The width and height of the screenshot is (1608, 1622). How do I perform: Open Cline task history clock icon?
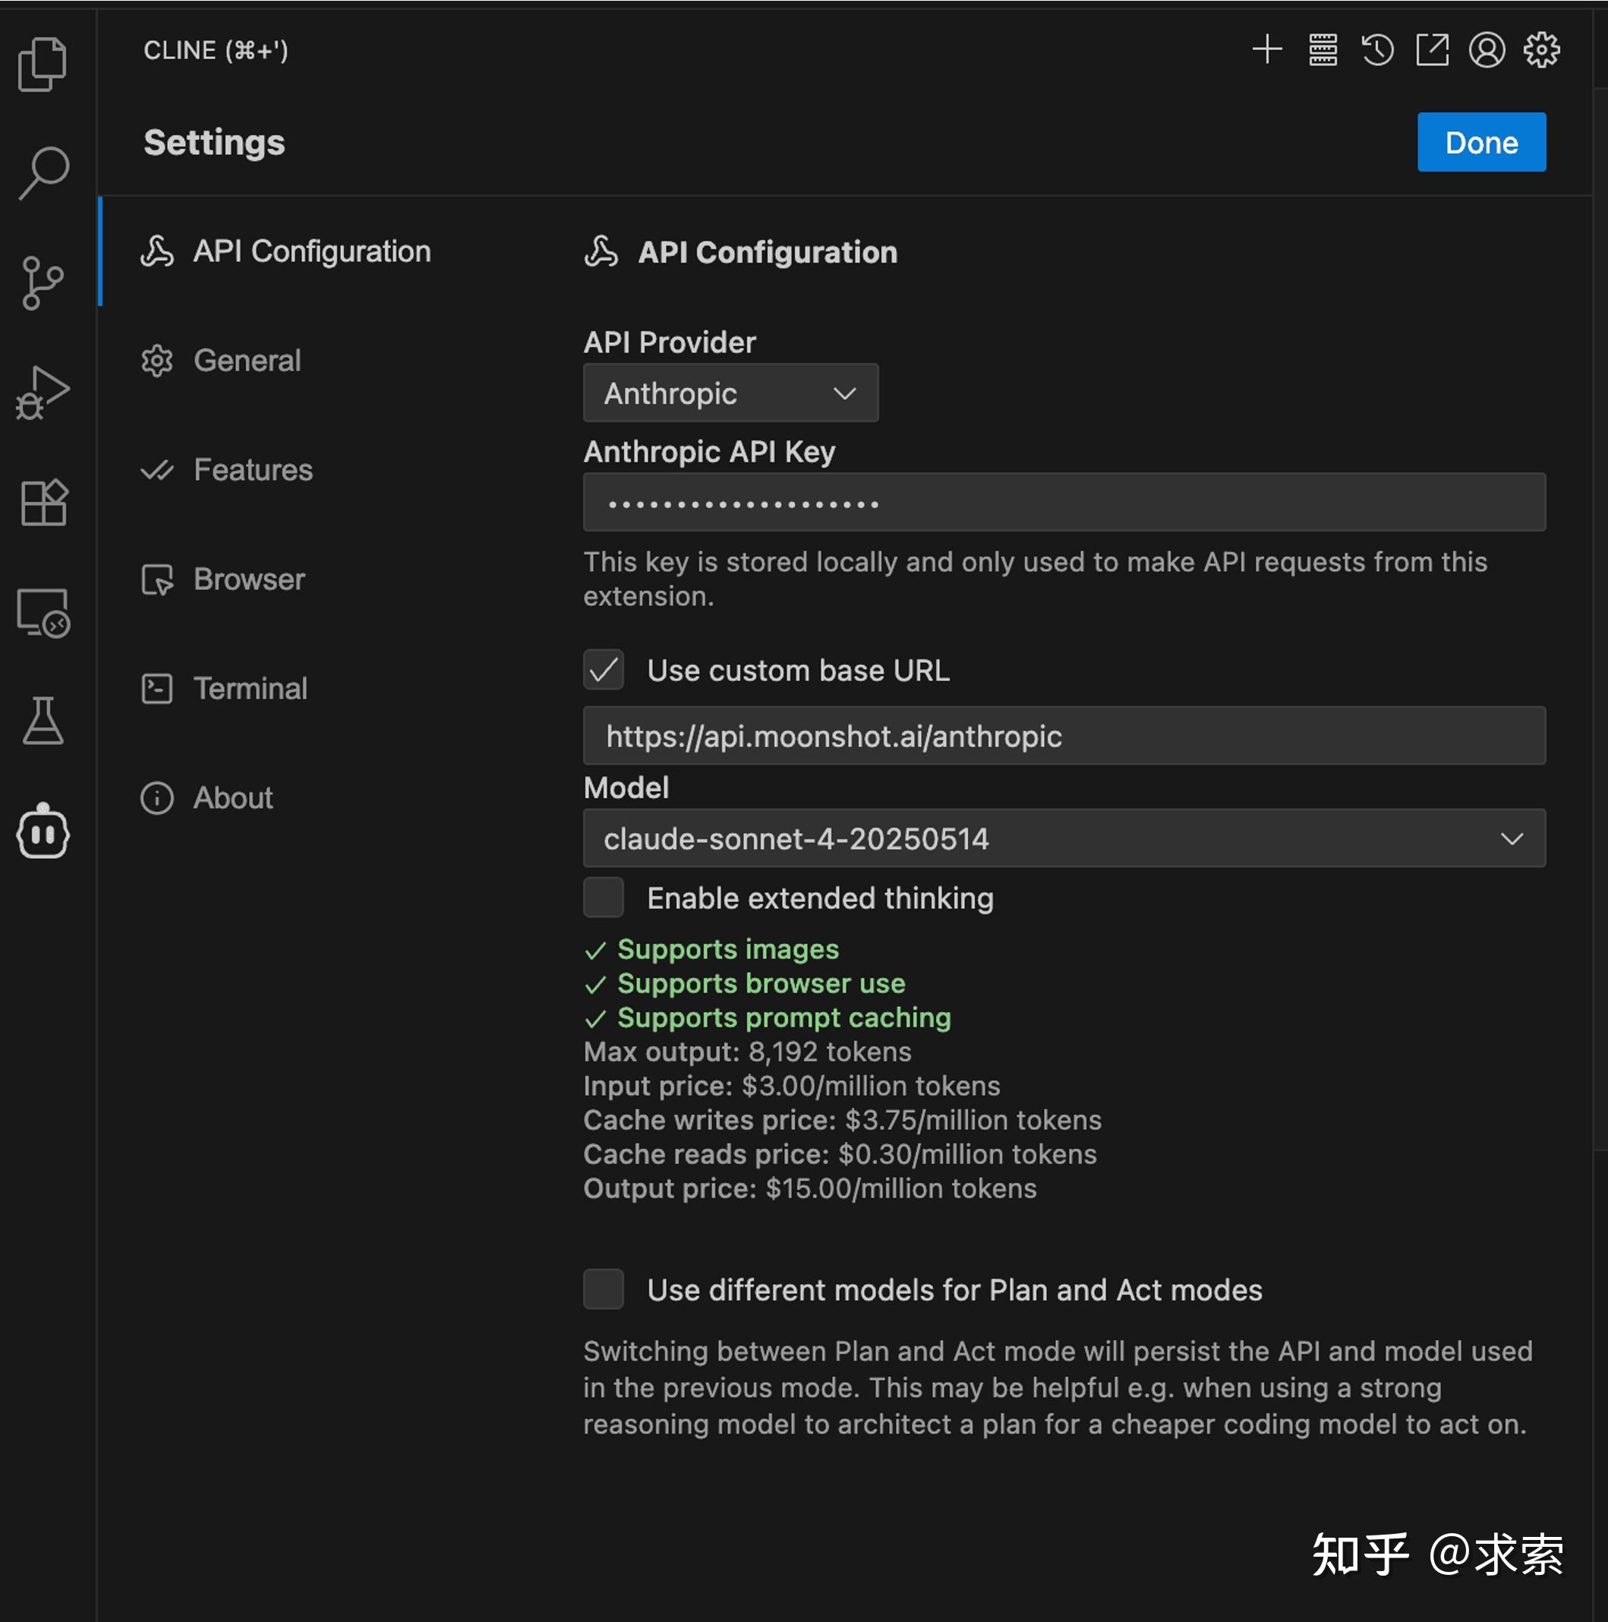point(1376,50)
